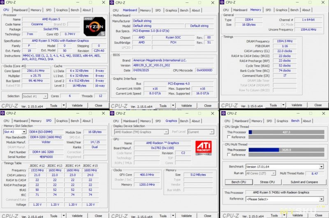Switch to Graphics tab in the SPD window
Screen dimensions: 329x218
[62, 121]
